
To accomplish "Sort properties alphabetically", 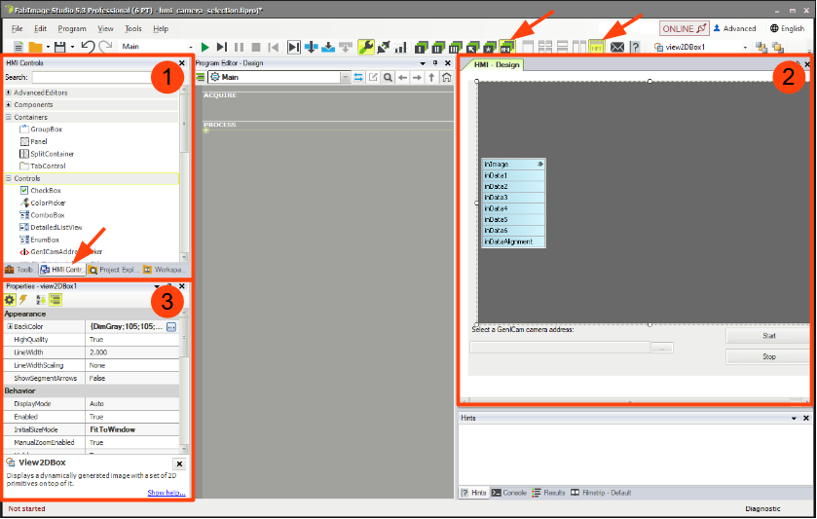I will [x=40, y=300].
